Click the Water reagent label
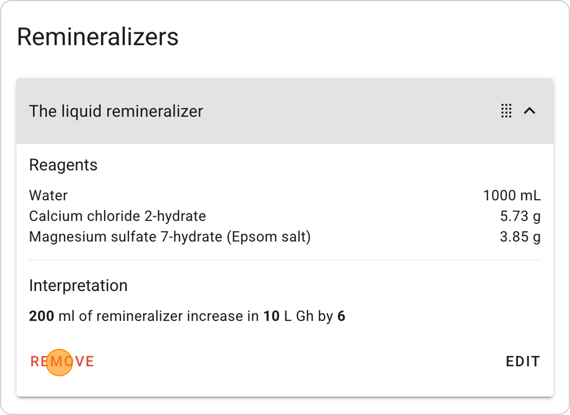The width and height of the screenshot is (570, 415). pyautogui.click(x=48, y=196)
